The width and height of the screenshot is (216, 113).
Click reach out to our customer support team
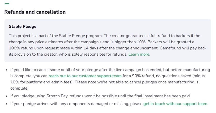pos(85,76)
